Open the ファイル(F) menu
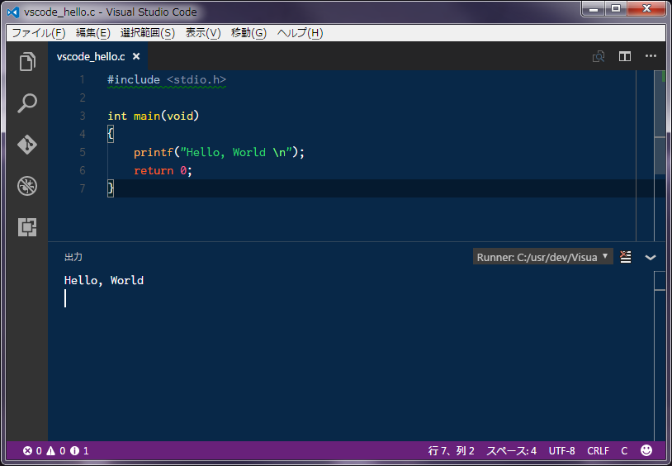The height and width of the screenshot is (466, 672). pyautogui.click(x=38, y=33)
